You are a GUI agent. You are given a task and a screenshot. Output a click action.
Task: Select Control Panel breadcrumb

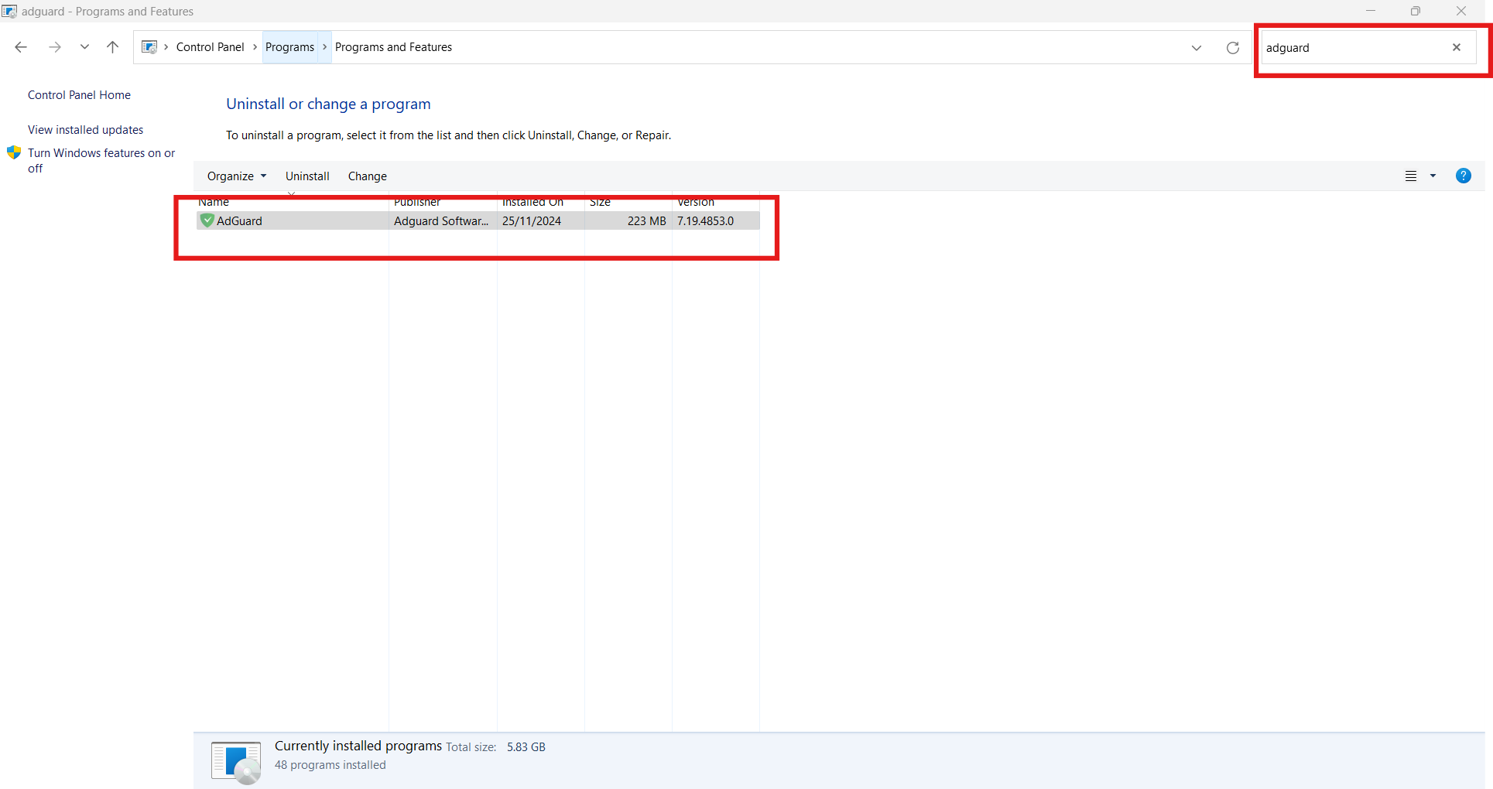click(x=210, y=47)
